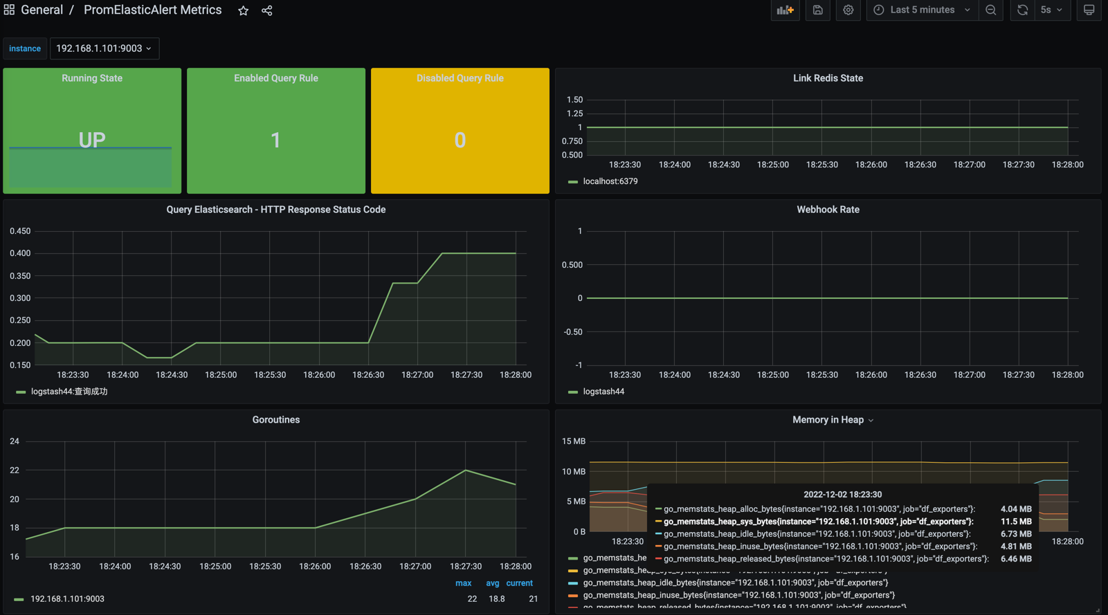Open the 5s refresh interval dropdown

[x=1052, y=10]
